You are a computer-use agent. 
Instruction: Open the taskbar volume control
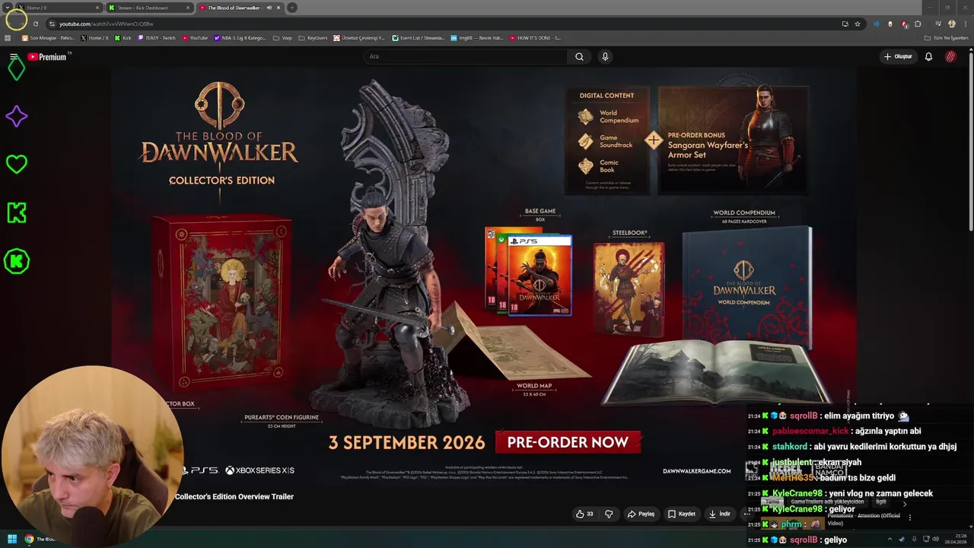[936, 539]
